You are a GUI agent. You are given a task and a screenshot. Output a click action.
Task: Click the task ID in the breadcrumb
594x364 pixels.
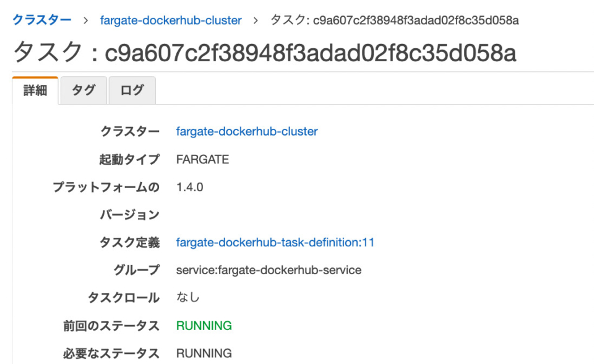coord(395,20)
